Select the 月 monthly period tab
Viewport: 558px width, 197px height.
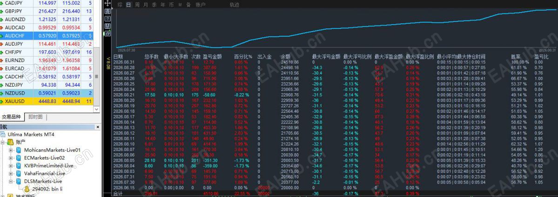[146, 5]
